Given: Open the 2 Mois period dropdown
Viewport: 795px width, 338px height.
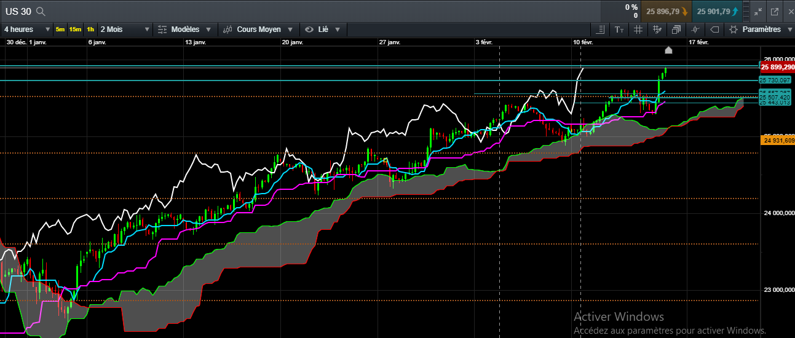Looking at the screenshot, I should click(x=125, y=29).
